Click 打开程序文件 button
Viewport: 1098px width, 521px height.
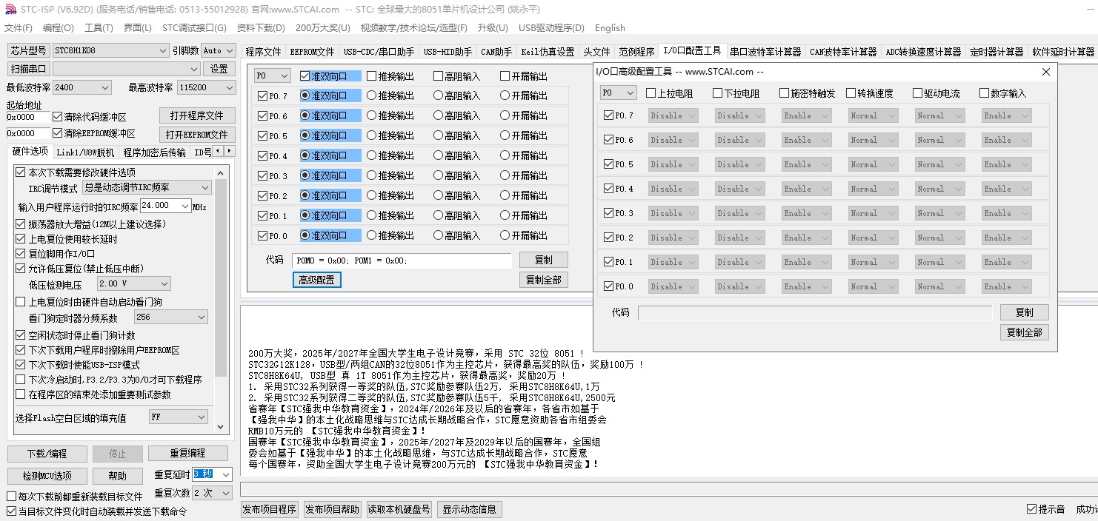[197, 115]
